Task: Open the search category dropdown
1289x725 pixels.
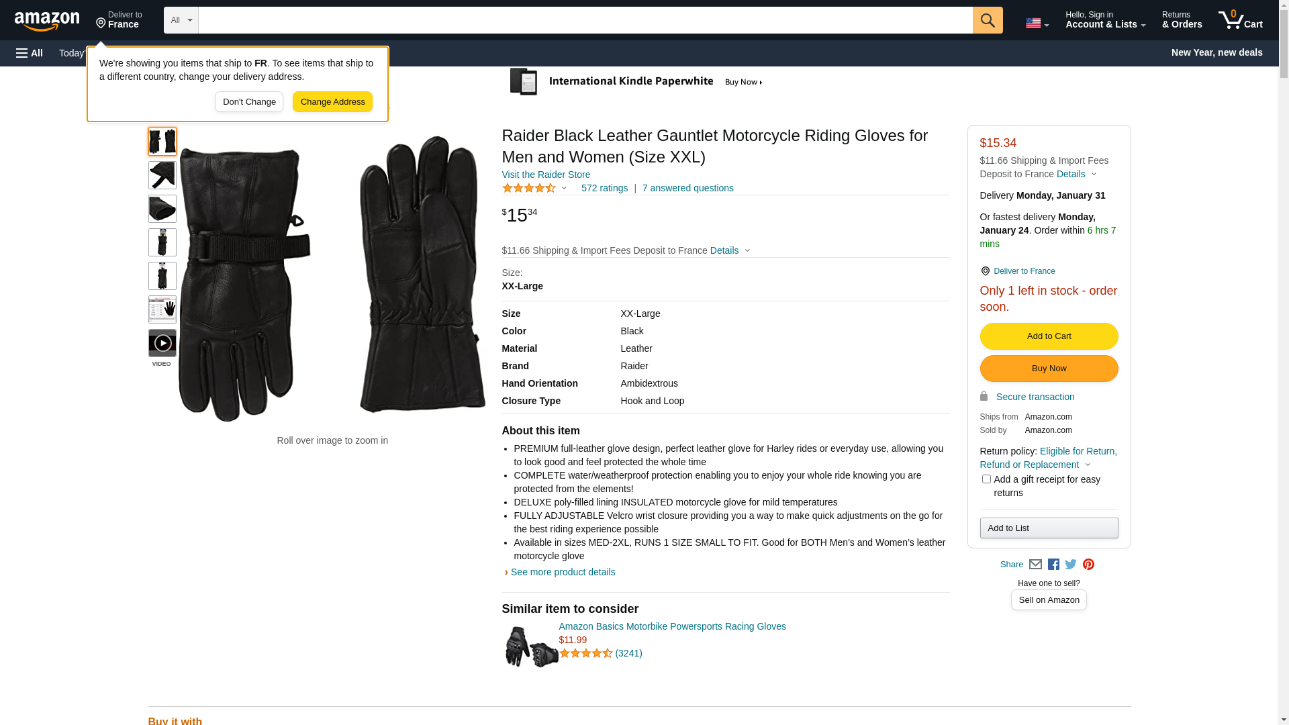Action: coord(181,20)
